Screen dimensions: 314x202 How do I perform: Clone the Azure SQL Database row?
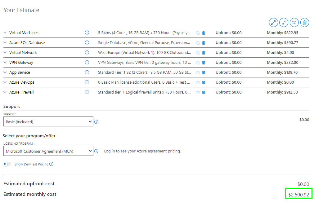(x=198, y=43)
